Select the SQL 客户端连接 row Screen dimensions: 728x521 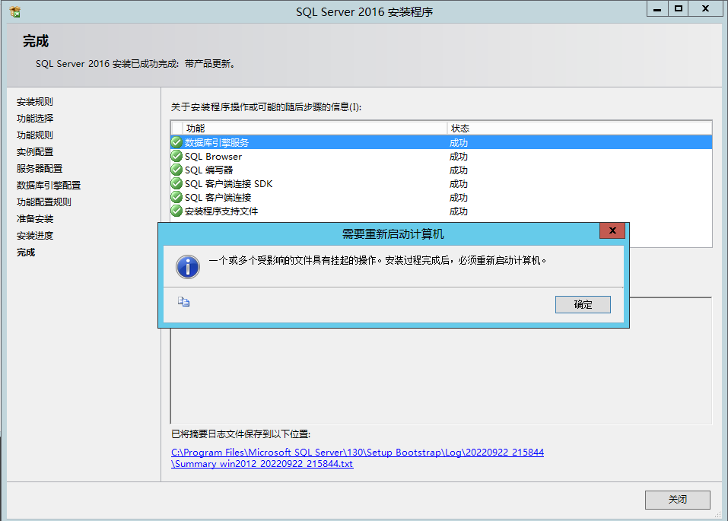pos(441,197)
